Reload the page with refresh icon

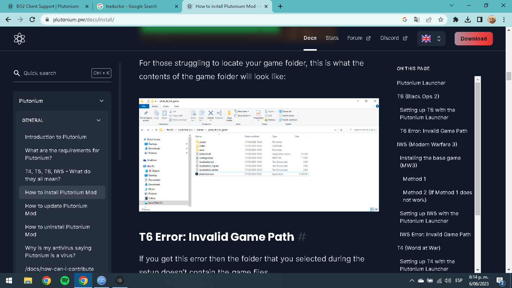(32, 19)
